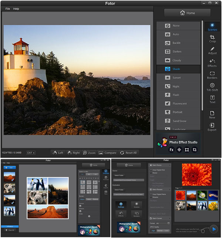Open the Help menu in the main window
This screenshot has height=239, width=222.
pyautogui.click(x=16, y=9)
